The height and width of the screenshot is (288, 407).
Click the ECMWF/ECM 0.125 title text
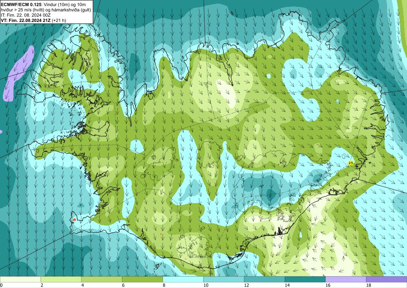(x=21, y=4)
